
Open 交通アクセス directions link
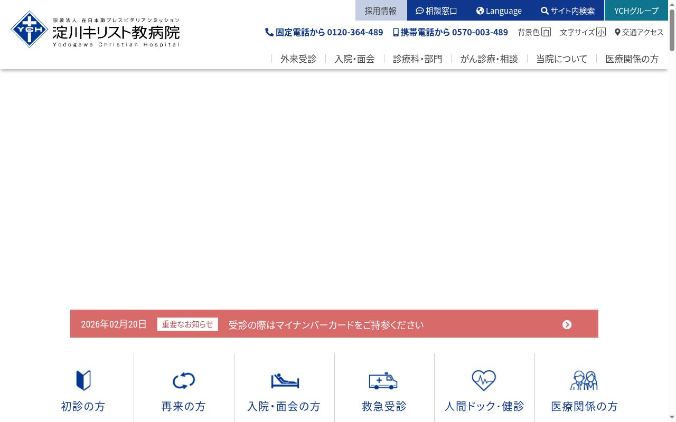tap(639, 32)
